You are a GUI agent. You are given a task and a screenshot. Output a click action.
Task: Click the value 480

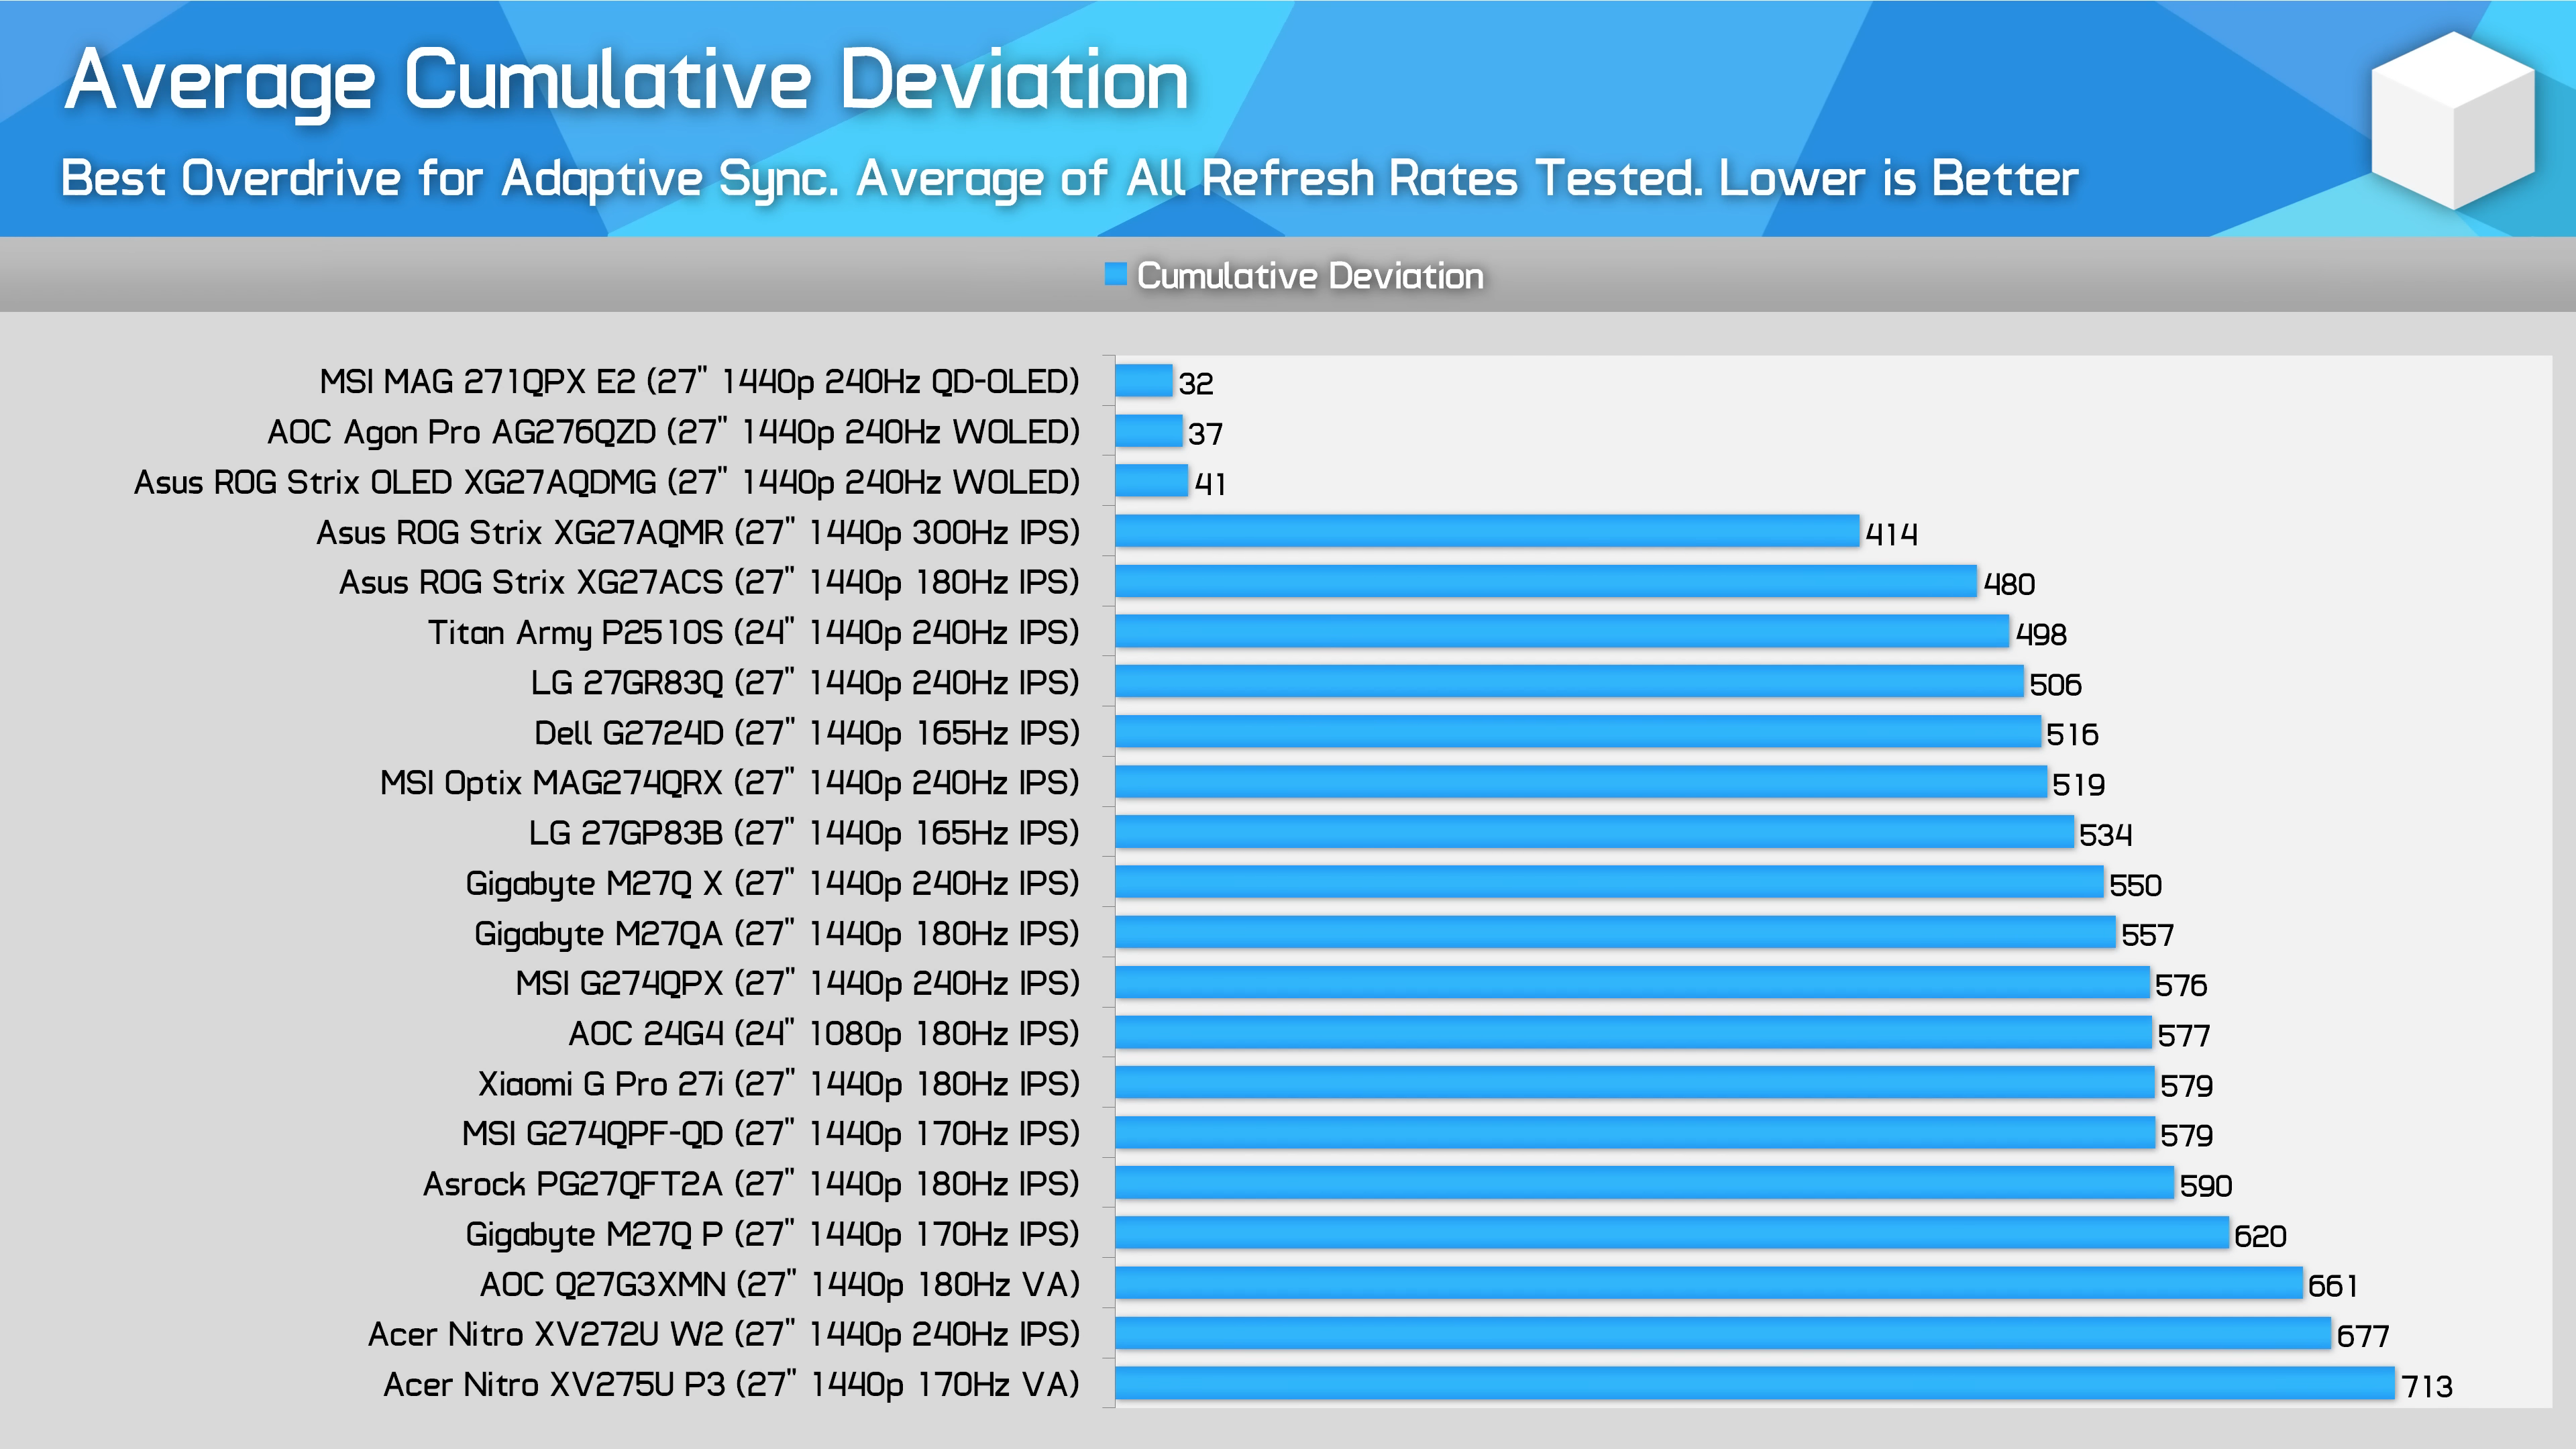click(2010, 584)
